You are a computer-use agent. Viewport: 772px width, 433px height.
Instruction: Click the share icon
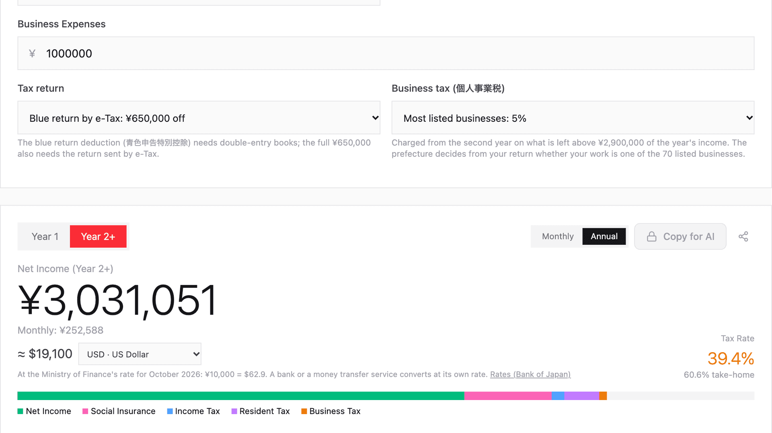pos(743,236)
